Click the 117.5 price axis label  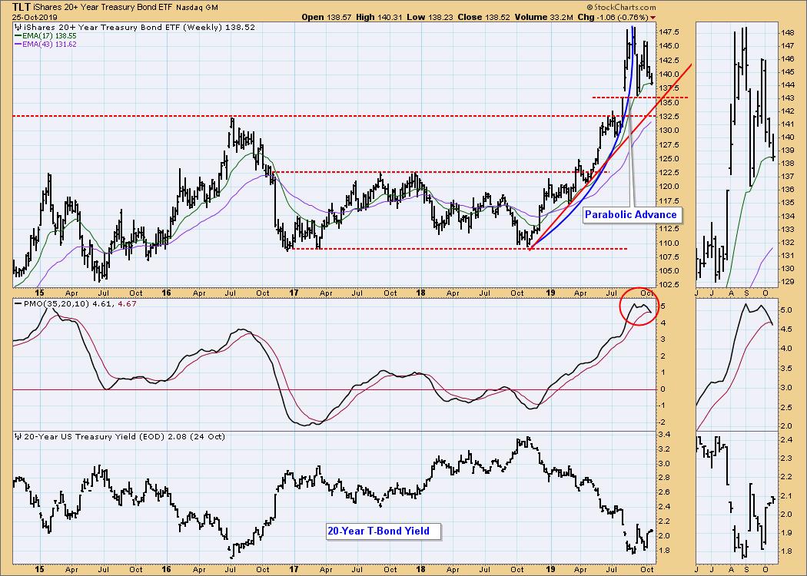pos(669,201)
